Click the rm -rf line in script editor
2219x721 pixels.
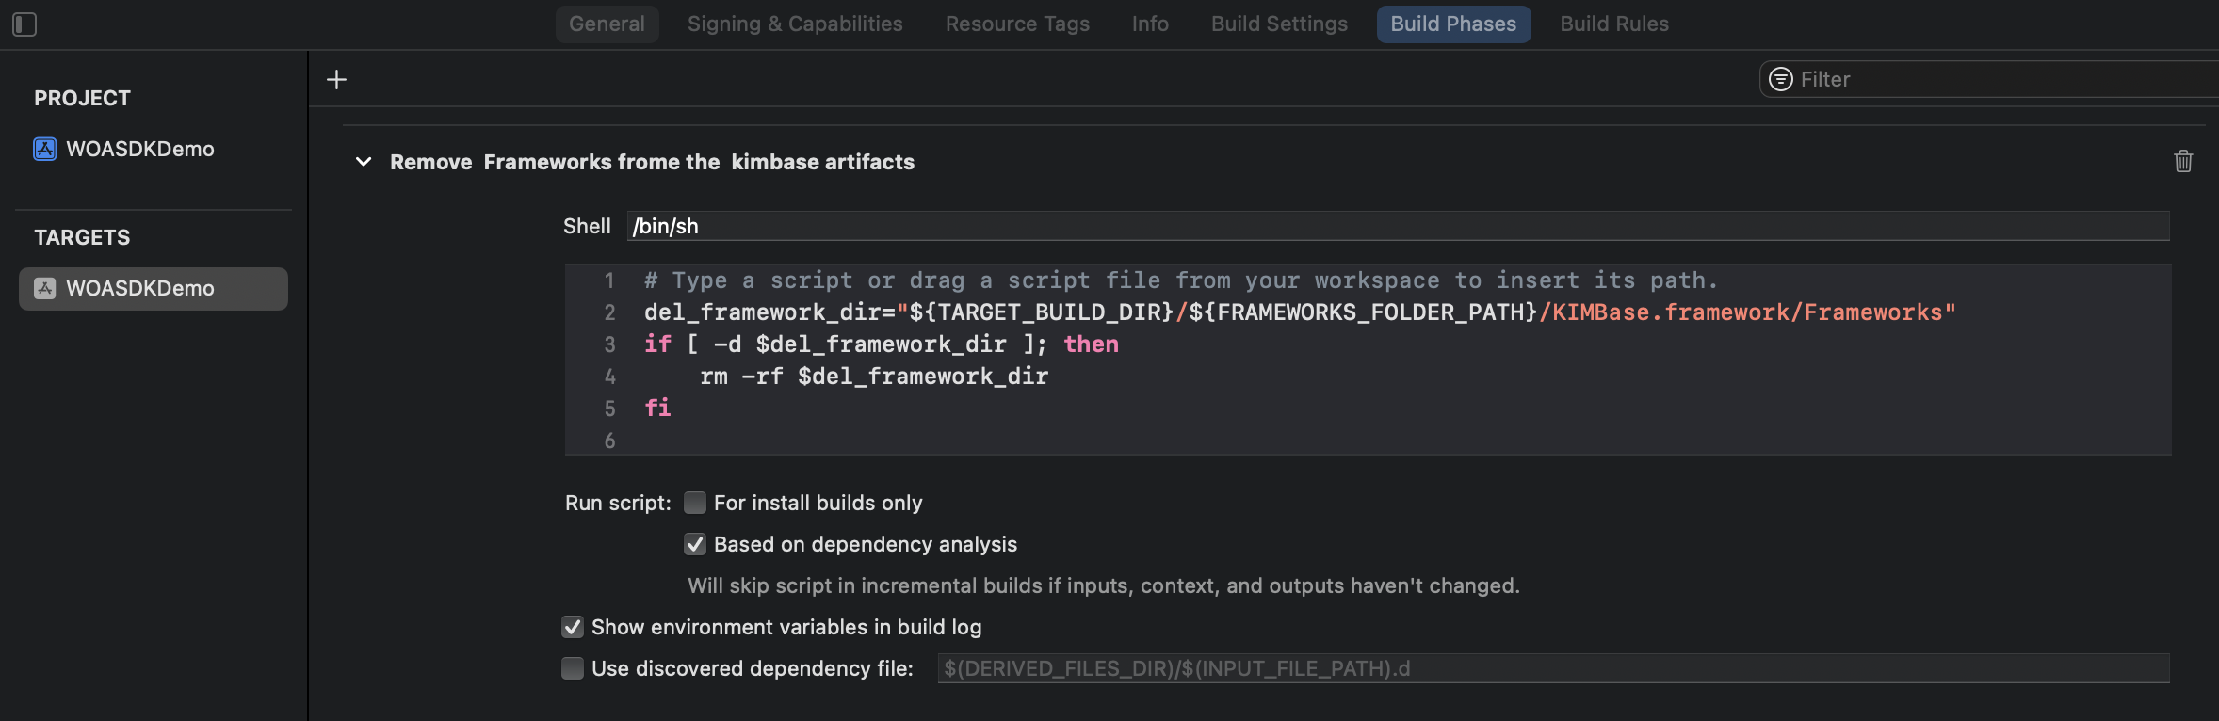coord(873,377)
